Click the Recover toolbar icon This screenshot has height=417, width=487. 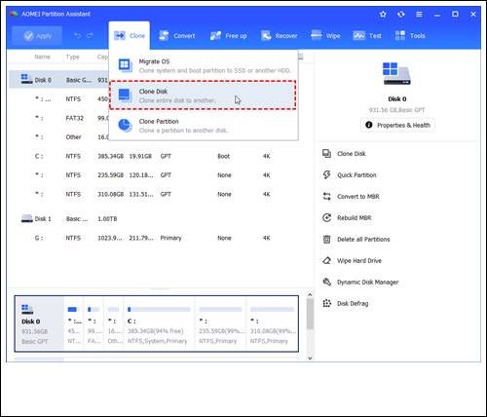click(x=266, y=35)
